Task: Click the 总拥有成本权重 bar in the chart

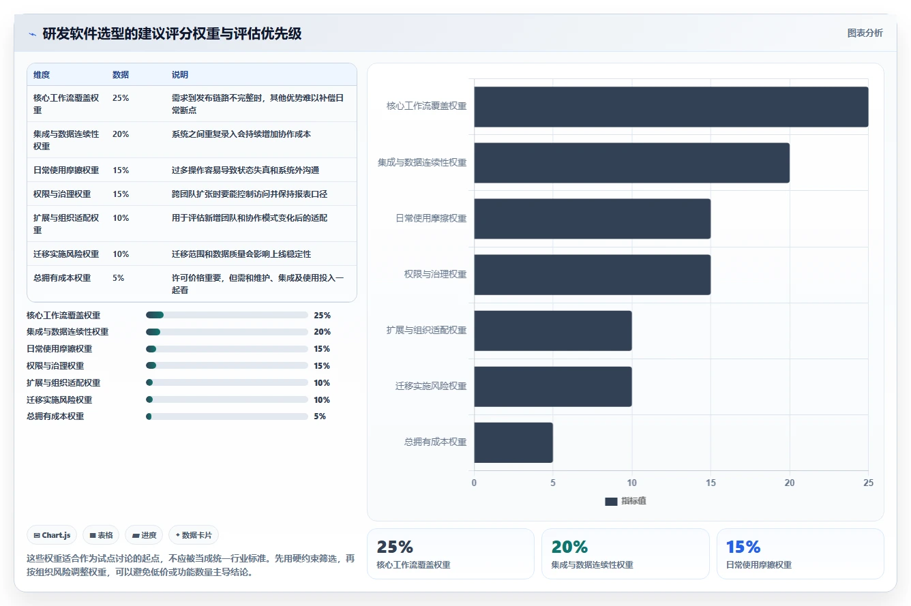Action: [x=513, y=442]
